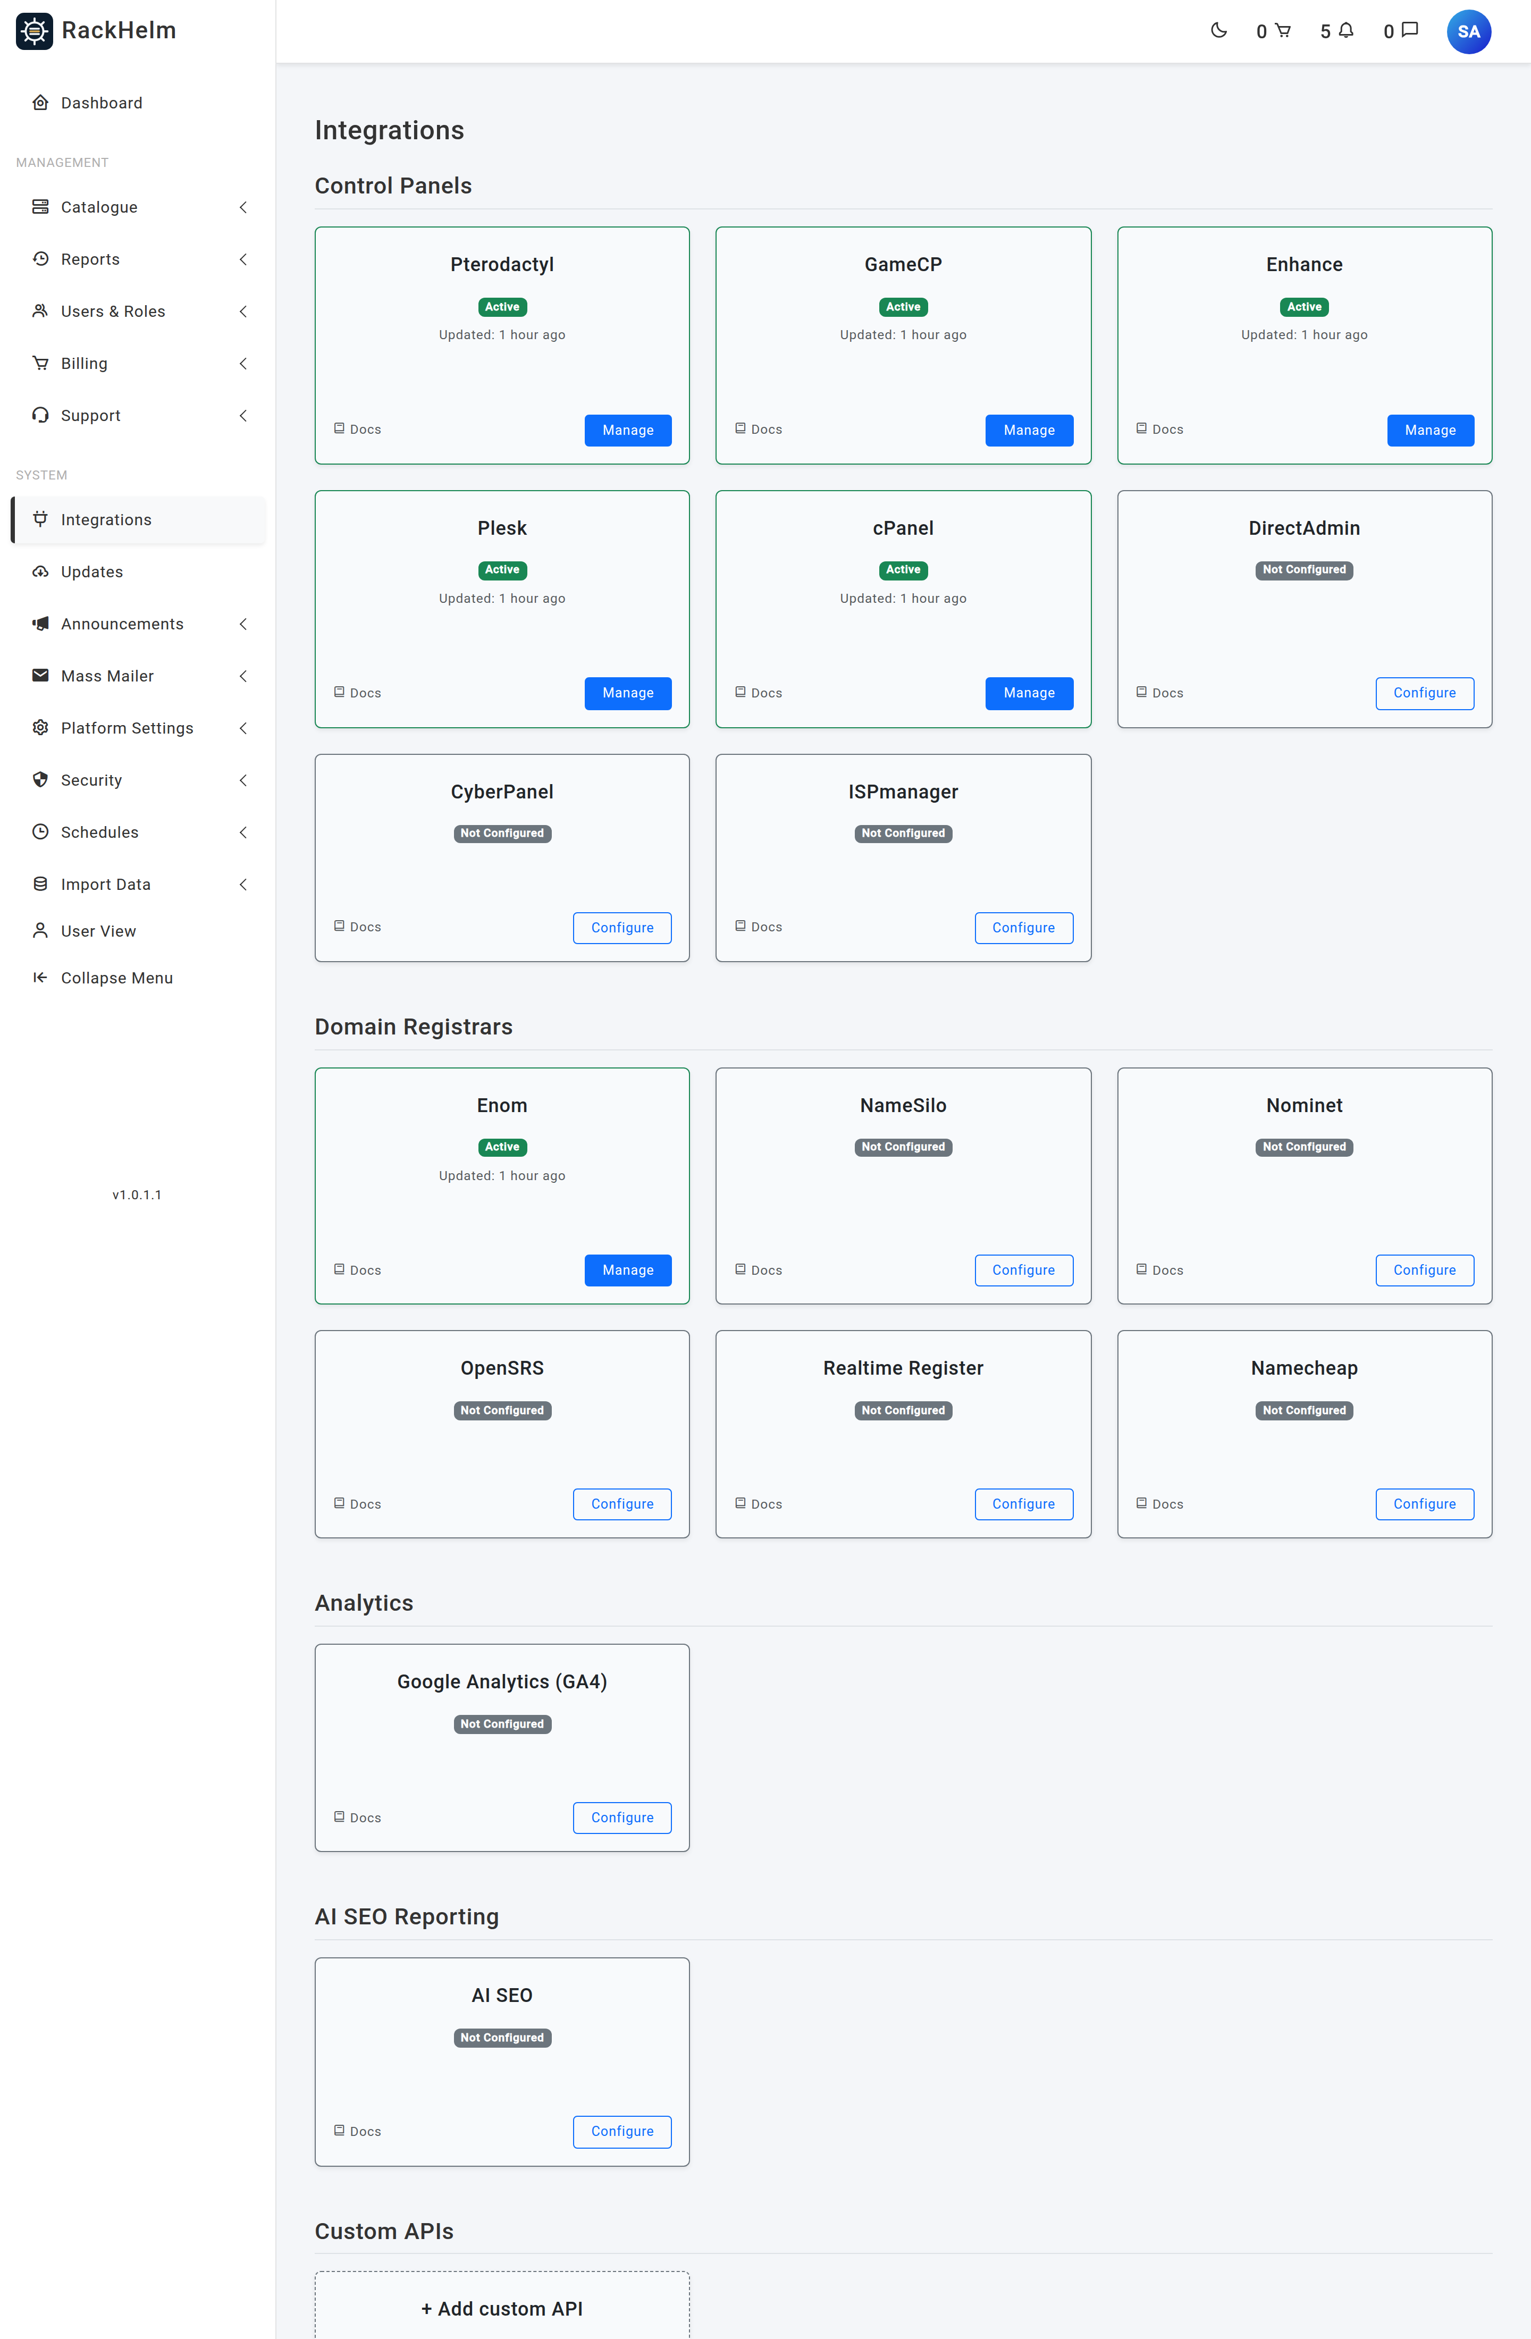Image resolution: width=1531 pixels, height=2339 pixels.
Task: Toggle dark mode moon icon
Action: coord(1218,30)
